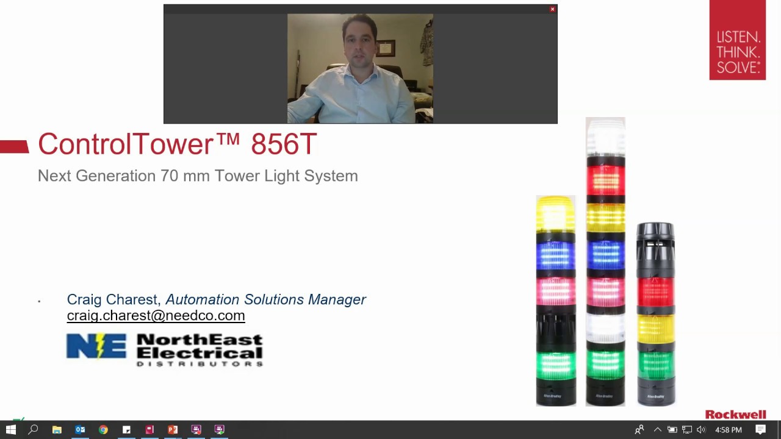Click the 'ControlTower™ 856T' slide title
The image size is (781, 439).
(x=177, y=144)
